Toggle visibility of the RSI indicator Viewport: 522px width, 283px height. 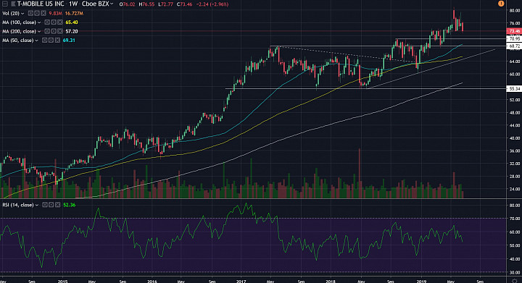(45, 205)
